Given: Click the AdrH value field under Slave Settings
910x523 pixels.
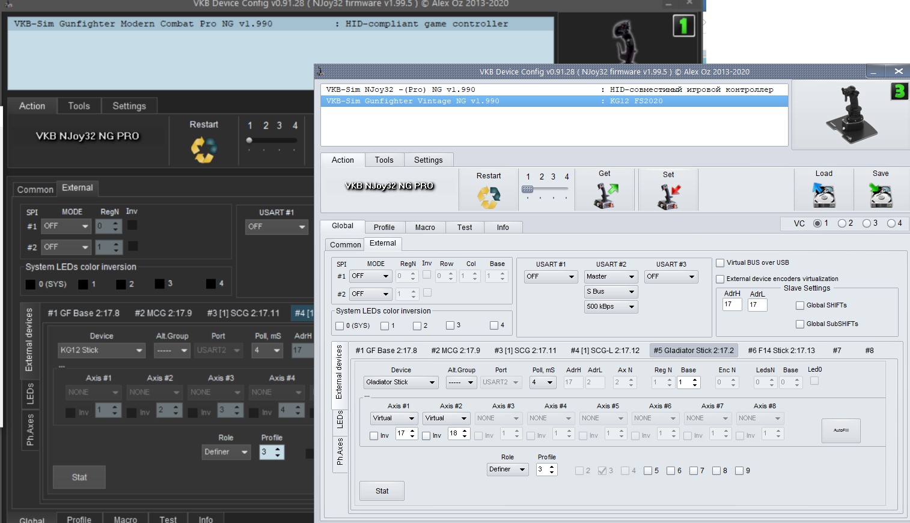Looking at the screenshot, I should coord(732,305).
